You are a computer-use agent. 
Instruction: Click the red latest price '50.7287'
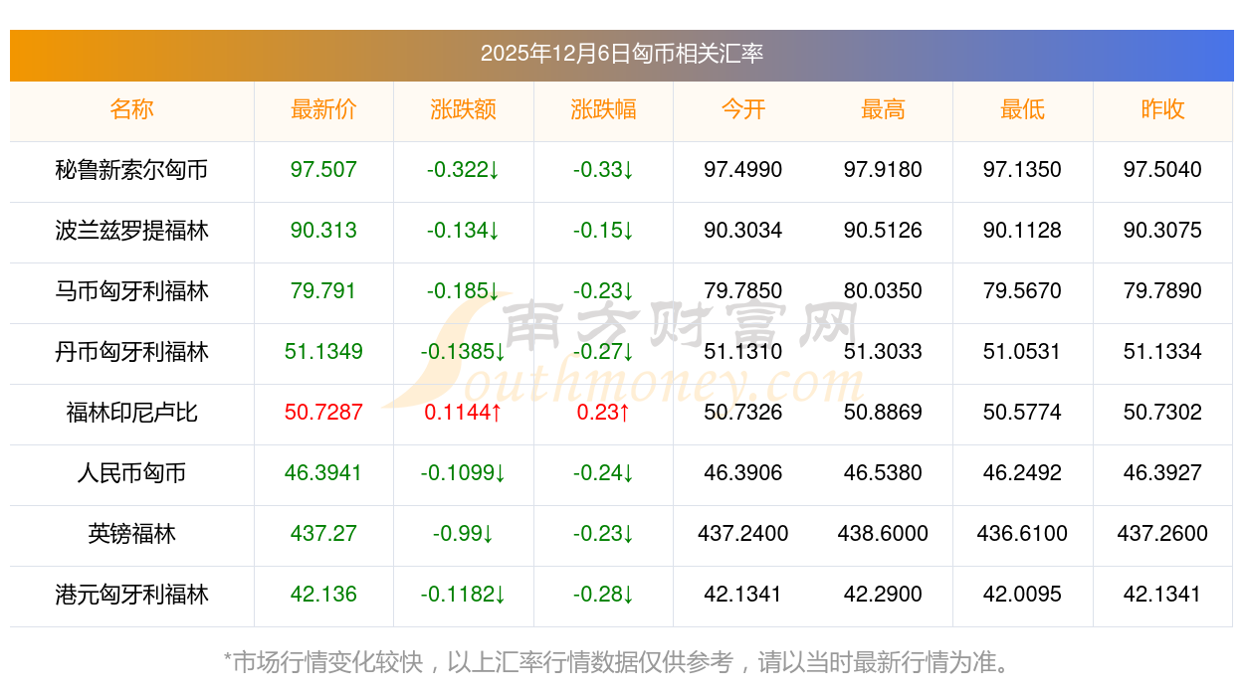point(323,413)
